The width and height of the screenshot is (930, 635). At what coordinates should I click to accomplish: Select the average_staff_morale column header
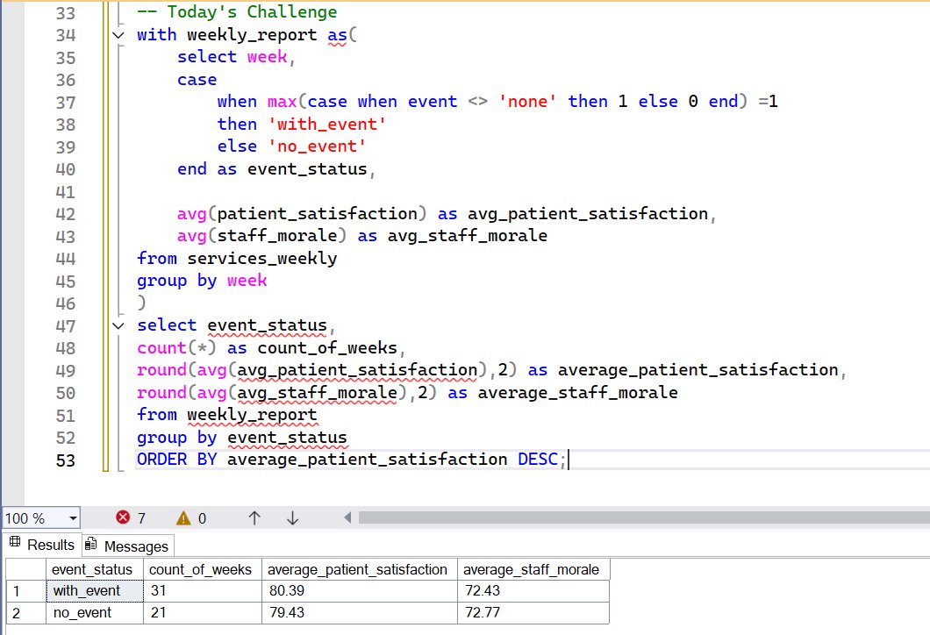click(533, 569)
